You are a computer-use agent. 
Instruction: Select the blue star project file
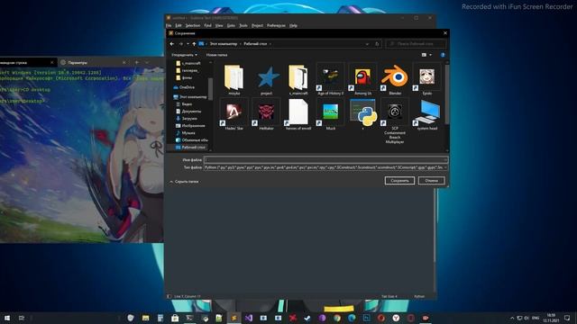(267, 80)
